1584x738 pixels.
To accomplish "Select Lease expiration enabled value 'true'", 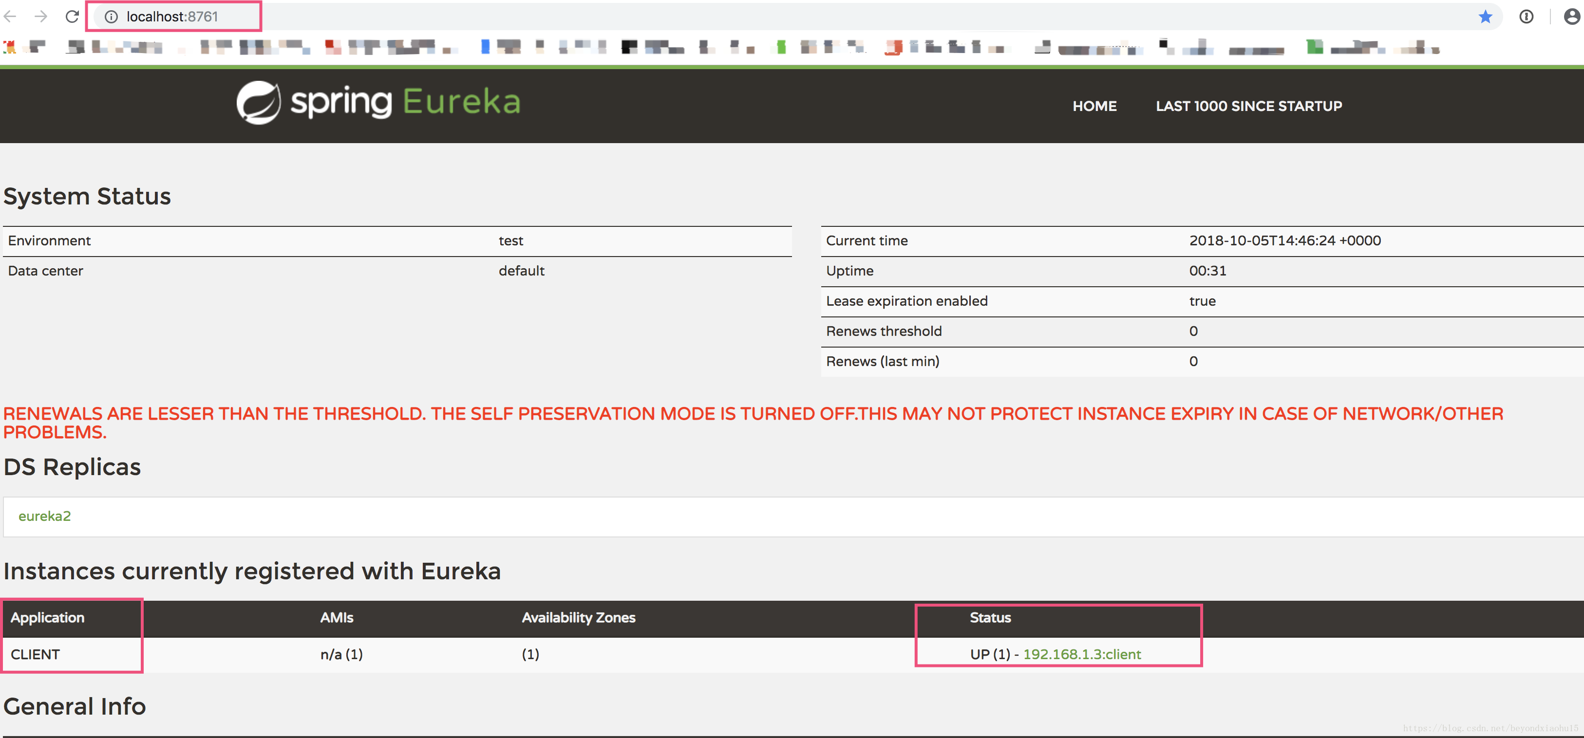I will [x=1202, y=301].
